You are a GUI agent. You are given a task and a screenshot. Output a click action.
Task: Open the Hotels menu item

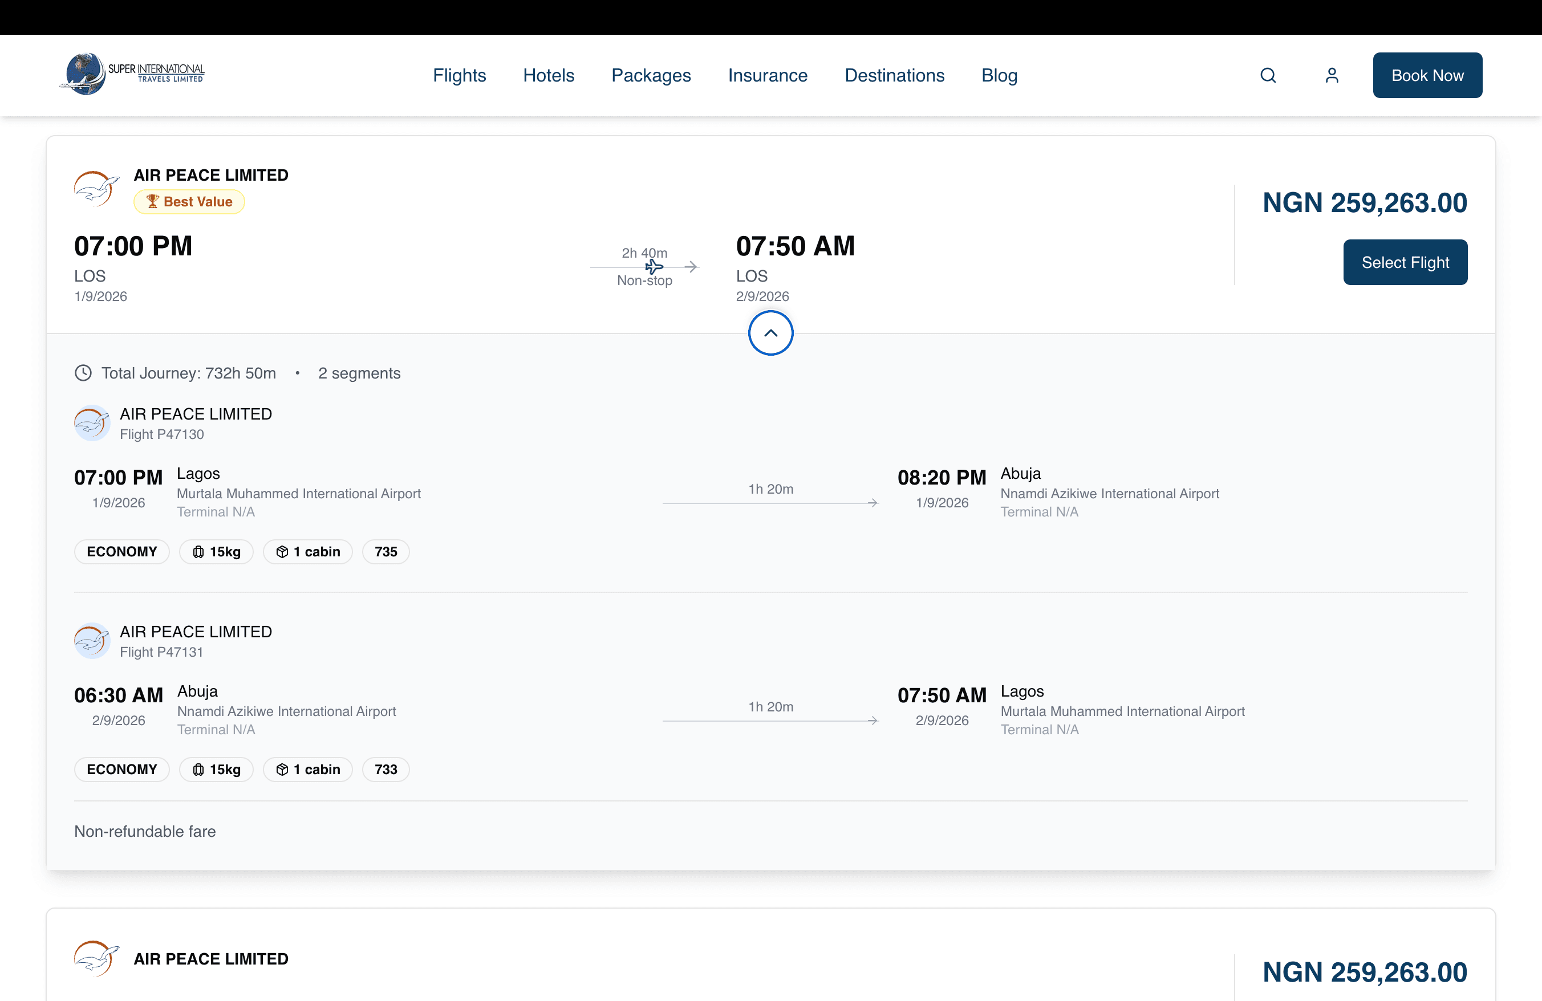point(548,76)
